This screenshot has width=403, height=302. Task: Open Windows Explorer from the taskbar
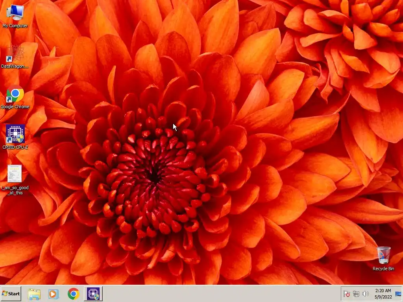[x=34, y=294]
